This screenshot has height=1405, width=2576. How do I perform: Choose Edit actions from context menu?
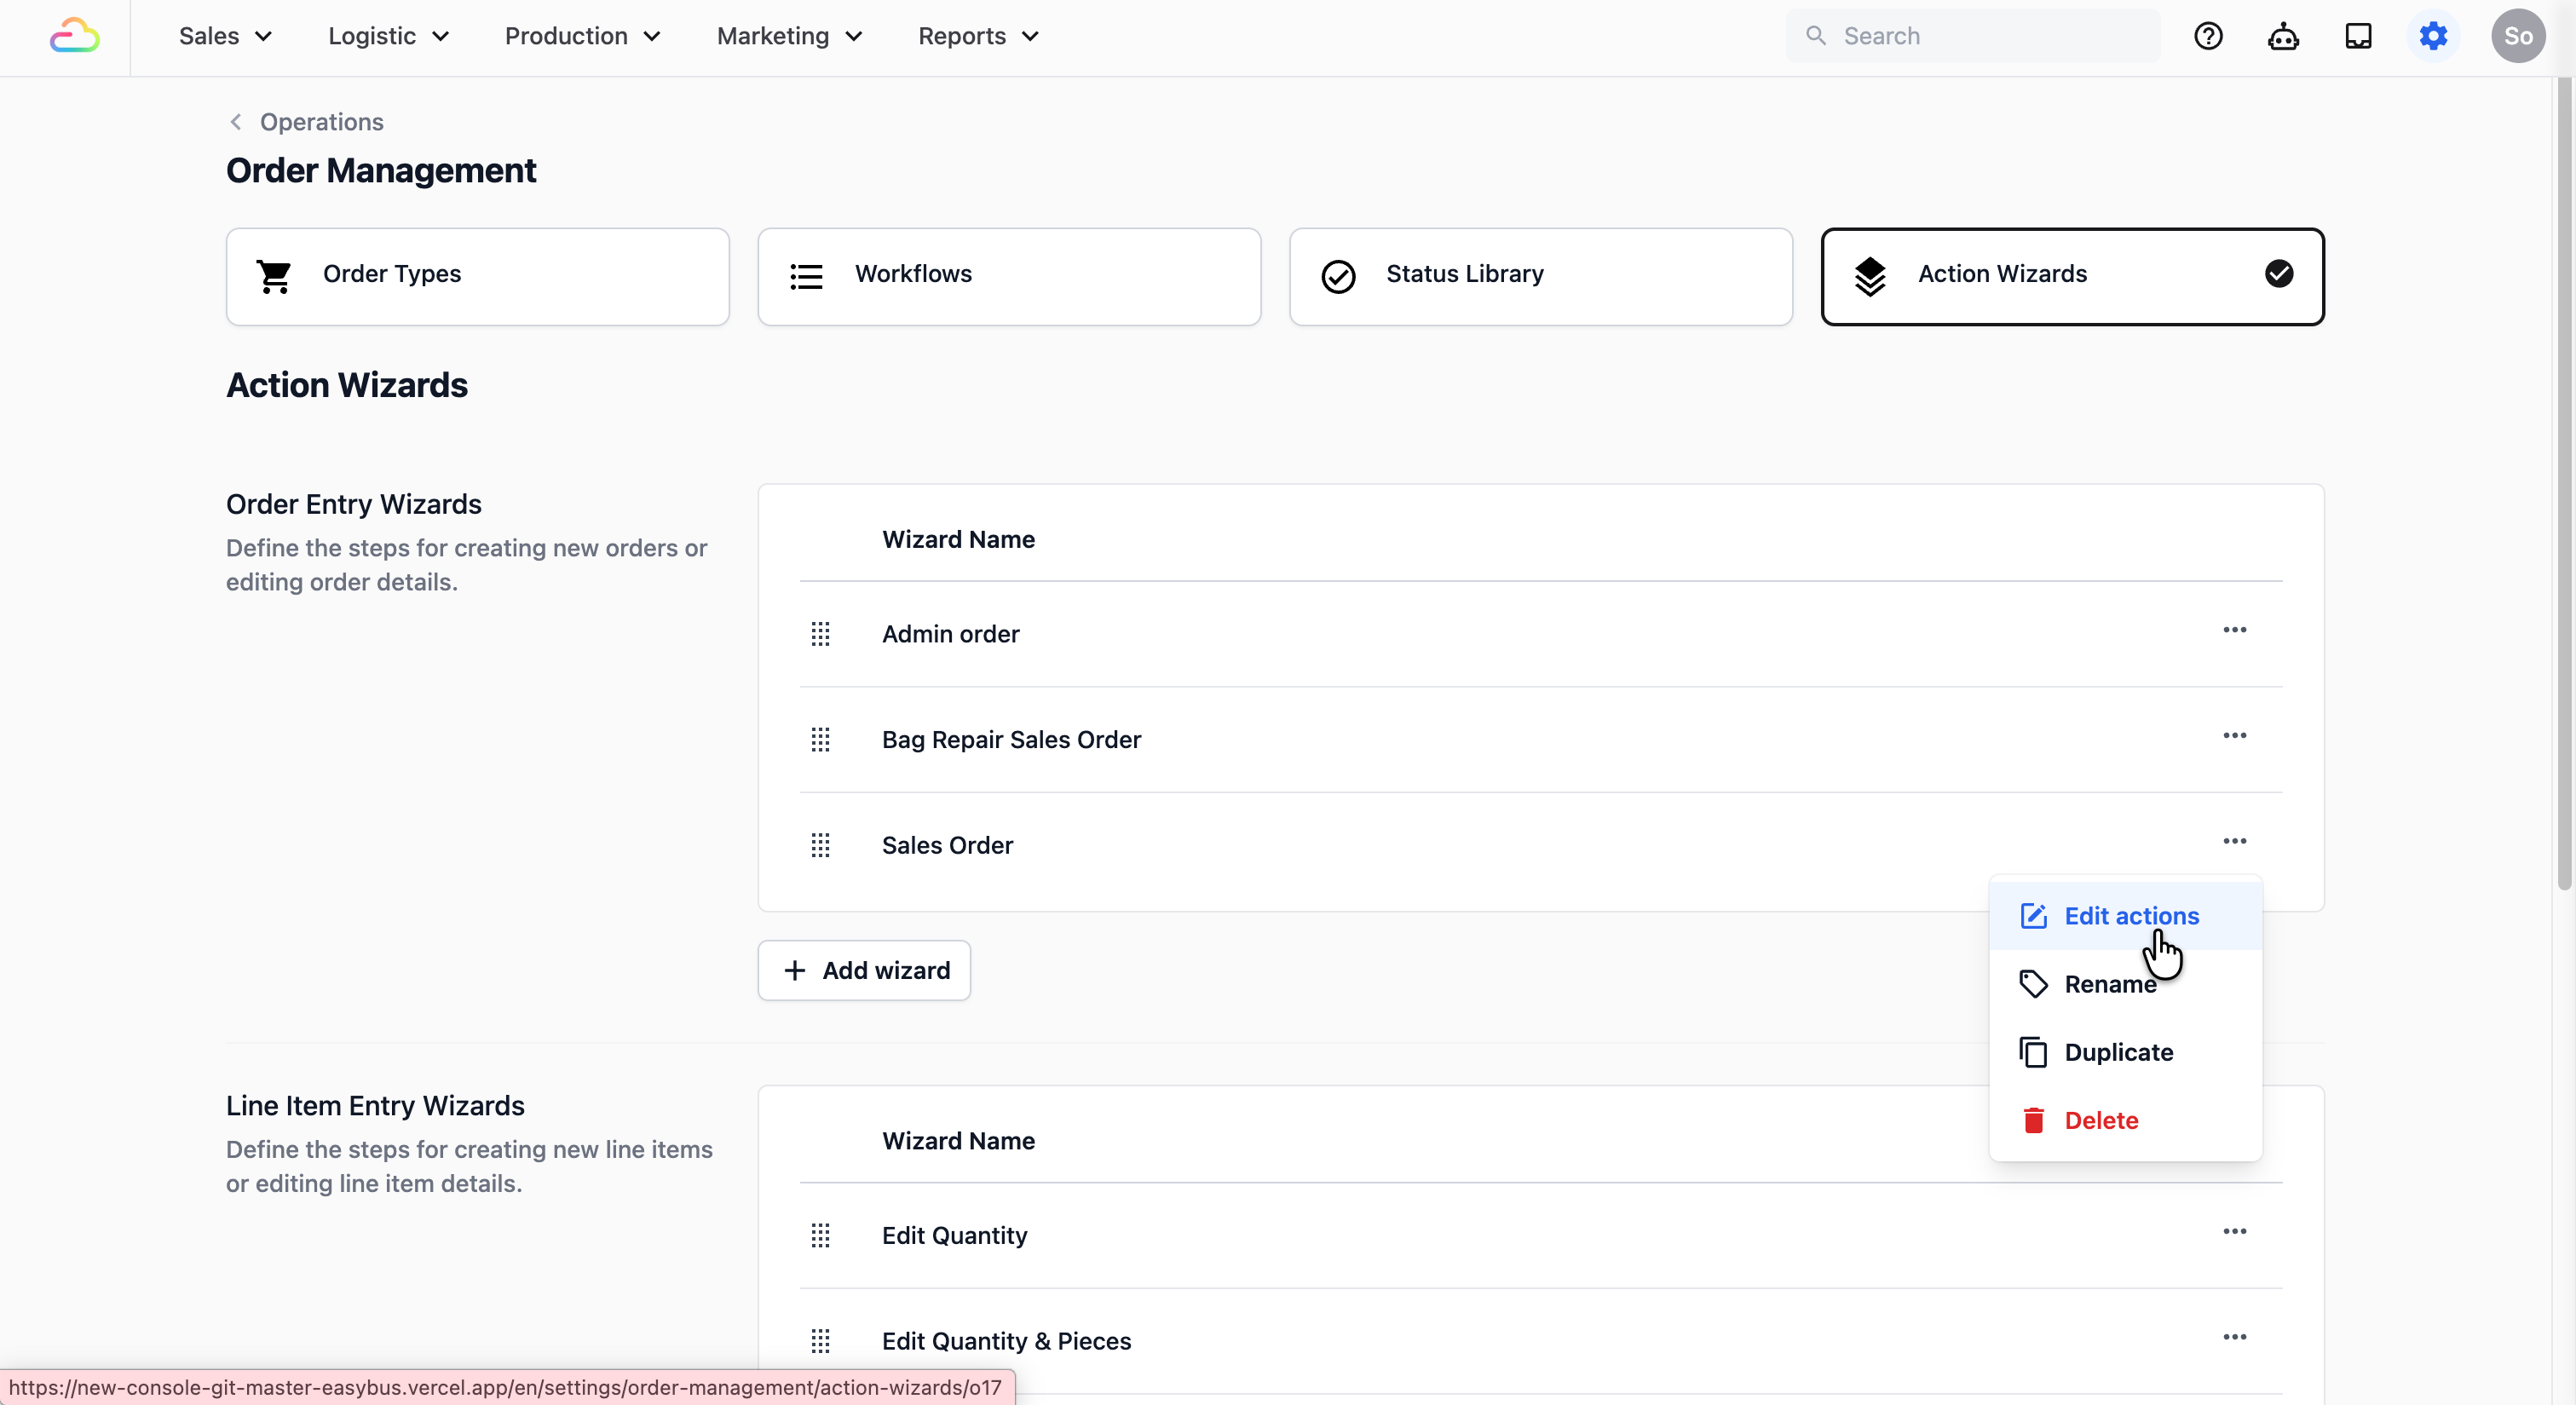(2130, 916)
